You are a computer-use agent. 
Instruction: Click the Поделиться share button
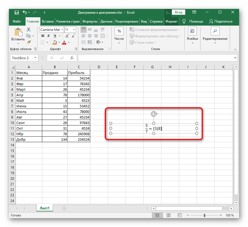point(221,21)
